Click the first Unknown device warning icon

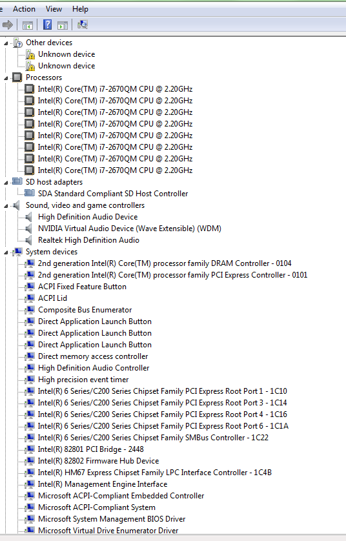point(30,54)
